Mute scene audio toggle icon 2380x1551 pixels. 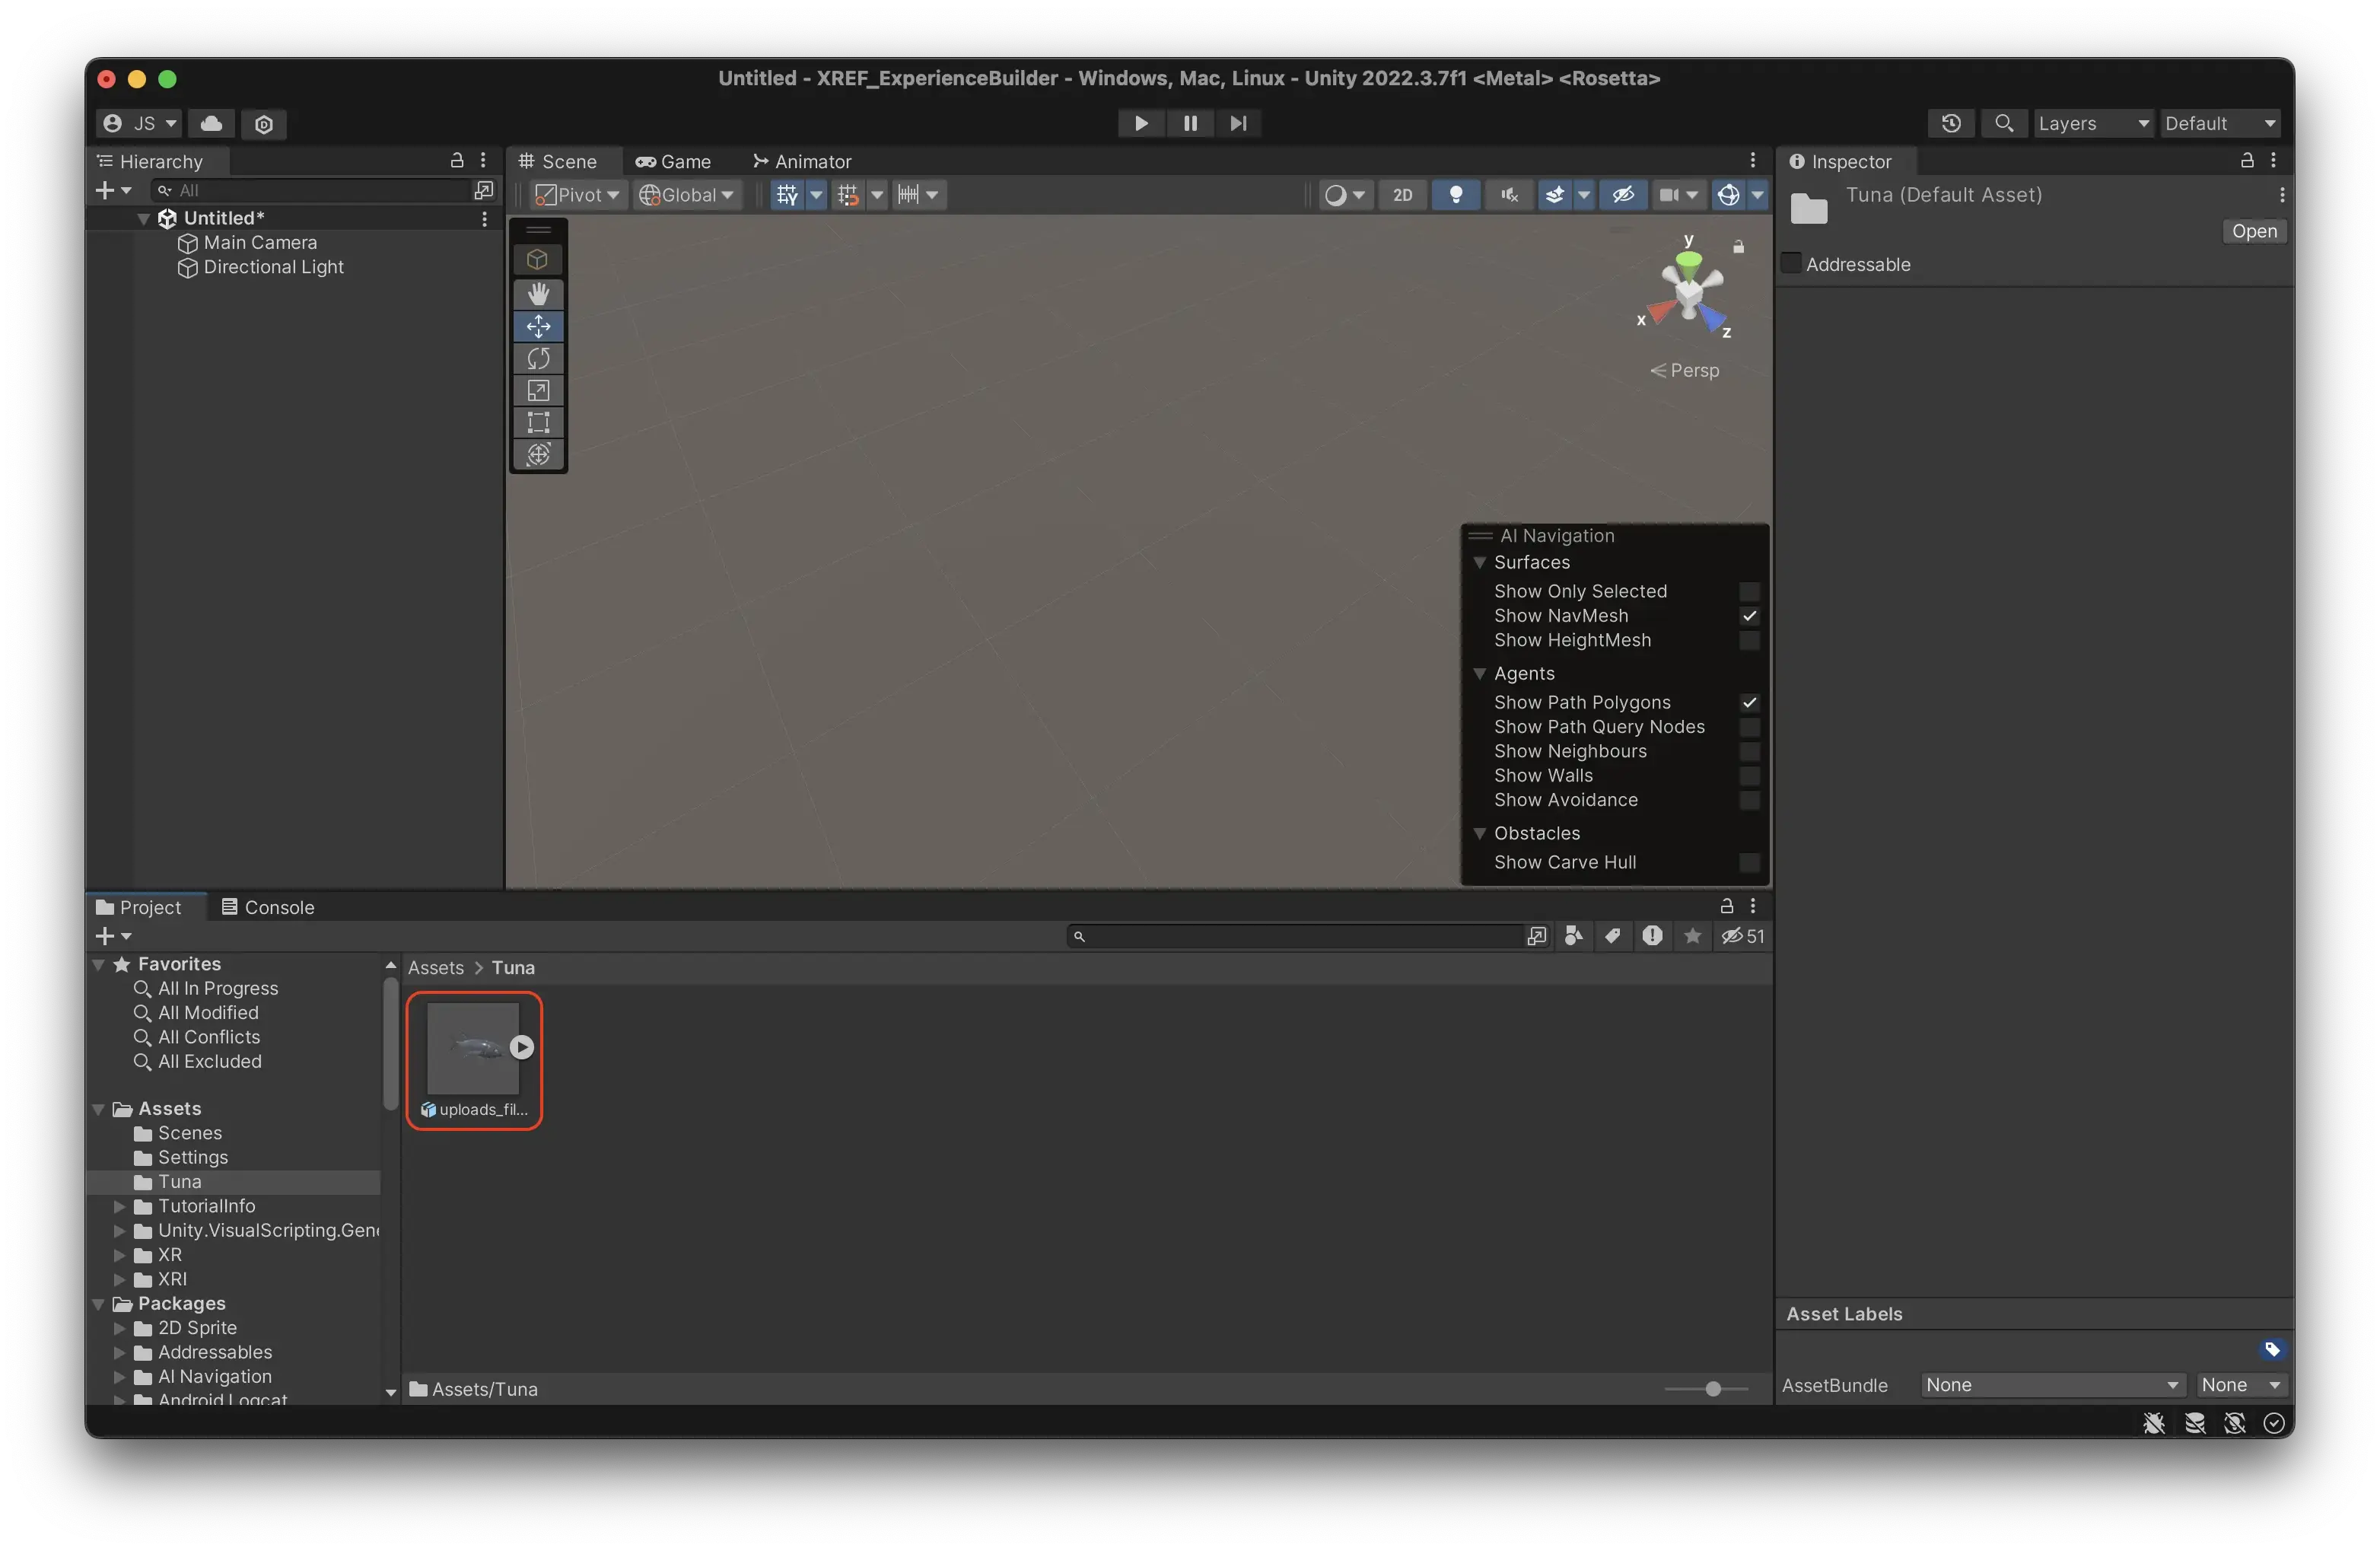[1509, 195]
